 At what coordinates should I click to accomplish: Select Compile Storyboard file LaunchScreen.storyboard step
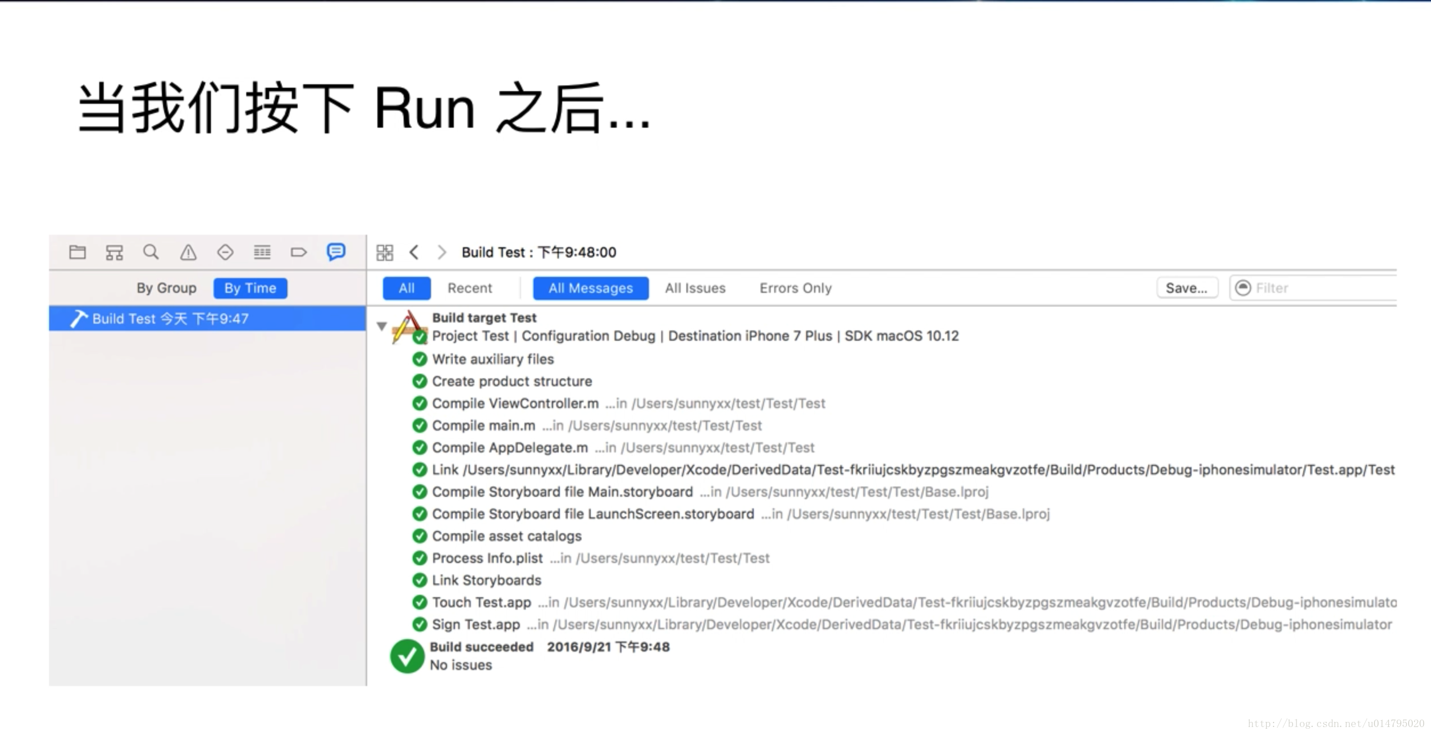tap(741, 514)
